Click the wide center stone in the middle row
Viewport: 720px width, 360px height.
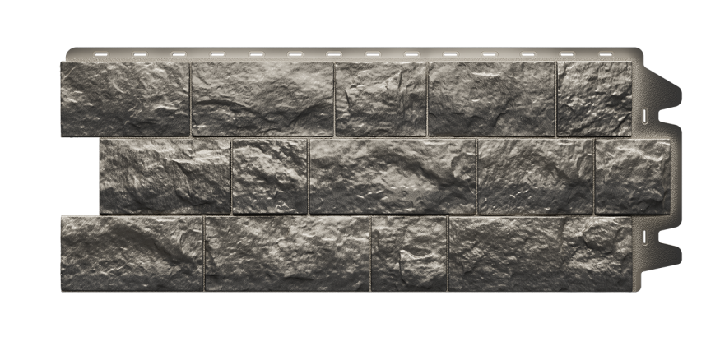coord(393,176)
